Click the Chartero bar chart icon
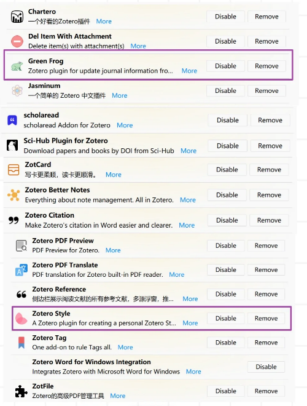 click(17, 17)
